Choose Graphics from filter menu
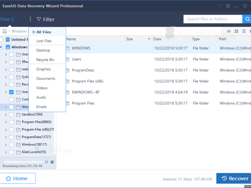 pyautogui.click(x=43, y=69)
